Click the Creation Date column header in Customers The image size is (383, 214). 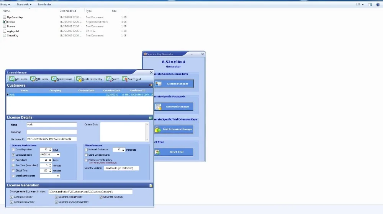click(111, 91)
